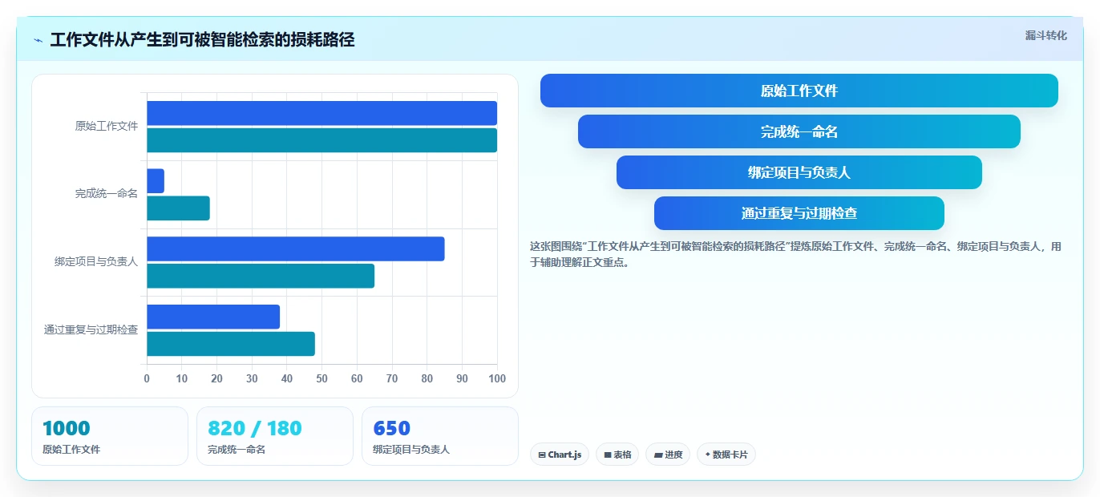
Task: Click the teal bar for 绑定项目与负责人
Action: coord(261,276)
